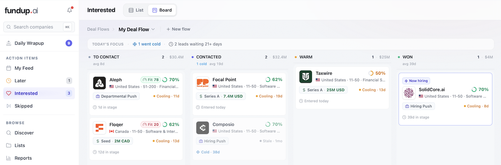This screenshot has height=165, width=501.
Task: Open Lists in the Browse section
Action: point(39,145)
